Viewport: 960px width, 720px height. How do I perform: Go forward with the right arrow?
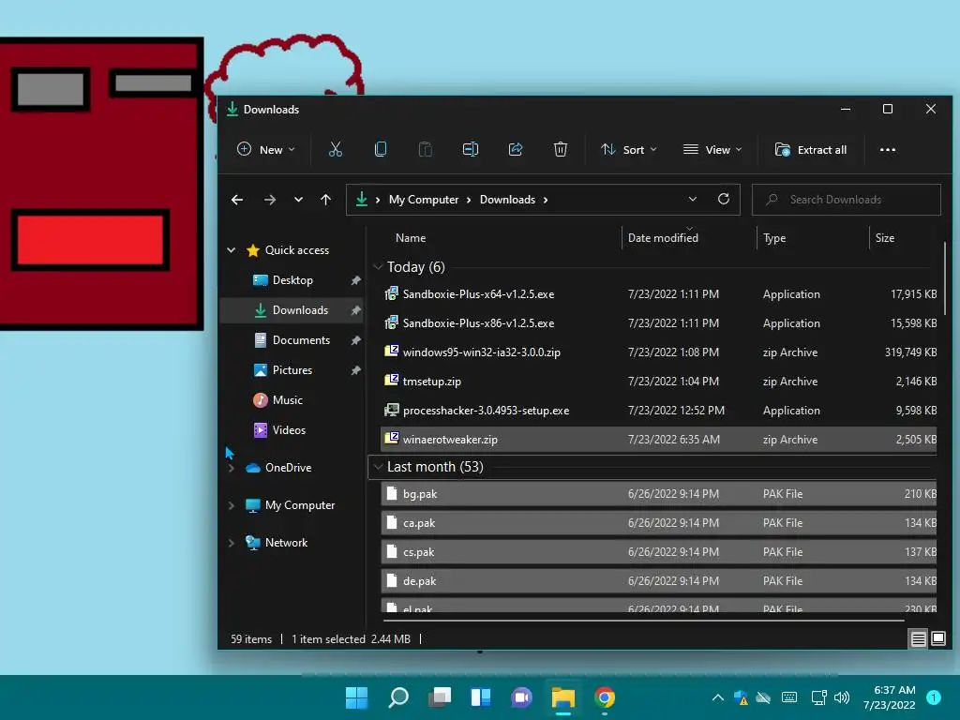point(269,200)
